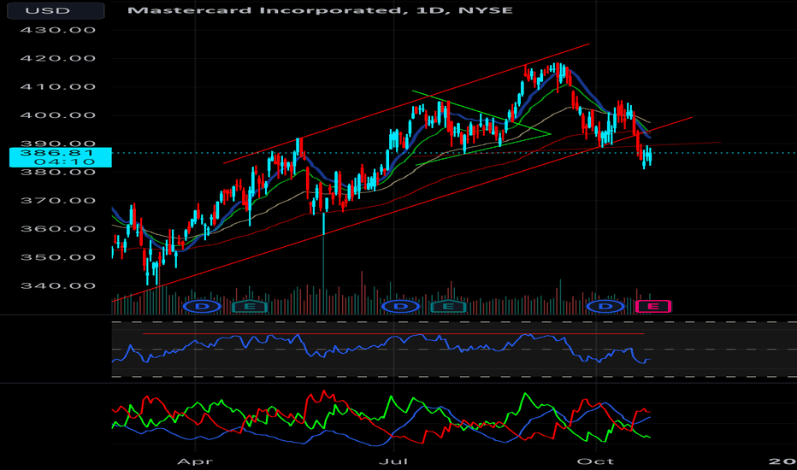Open the pink upcoming earnings E marker
Image resolution: width=797 pixels, height=470 pixels.
[x=653, y=307]
